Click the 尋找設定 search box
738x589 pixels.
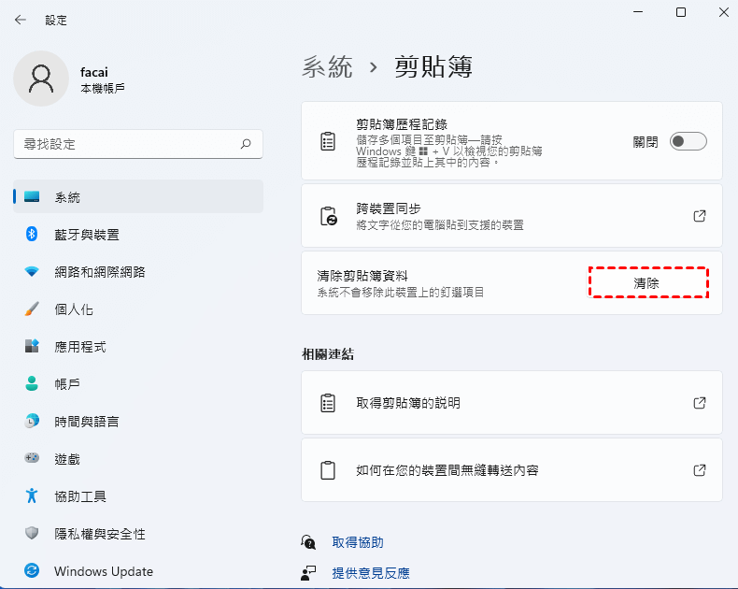[126, 144]
